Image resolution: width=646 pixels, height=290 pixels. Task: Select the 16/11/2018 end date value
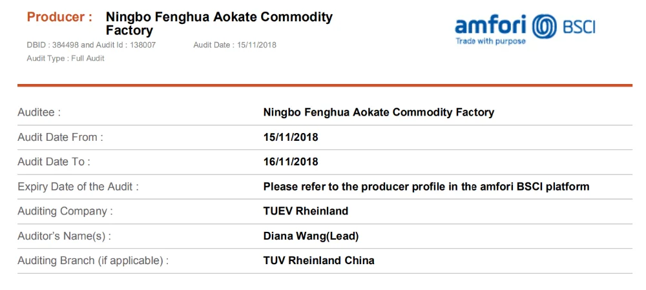click(291, 161)
